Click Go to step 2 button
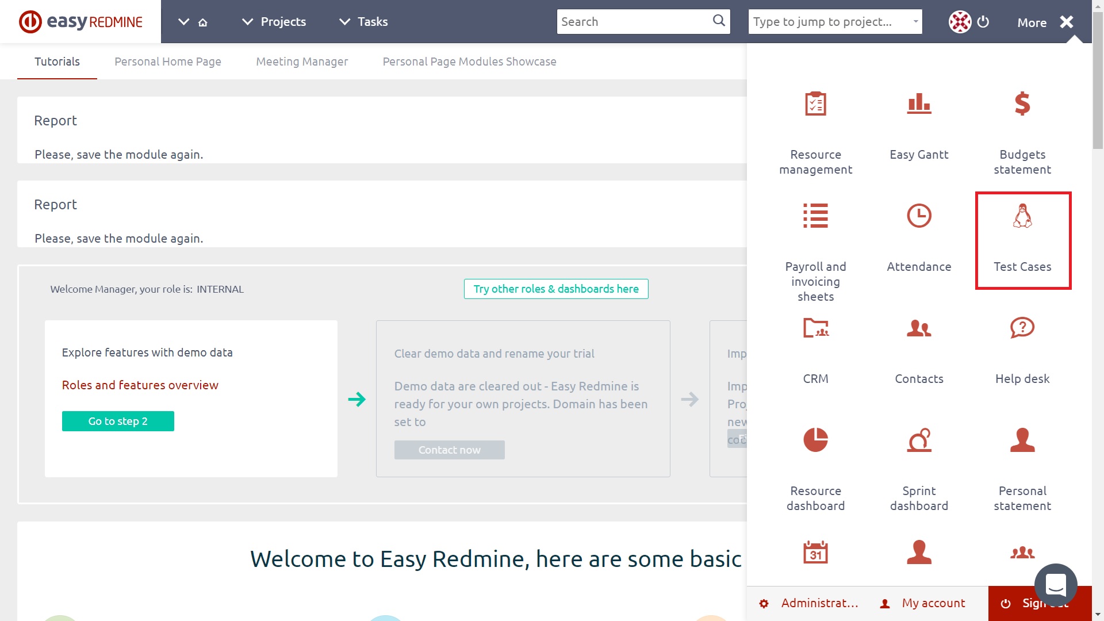 [118, 421]
